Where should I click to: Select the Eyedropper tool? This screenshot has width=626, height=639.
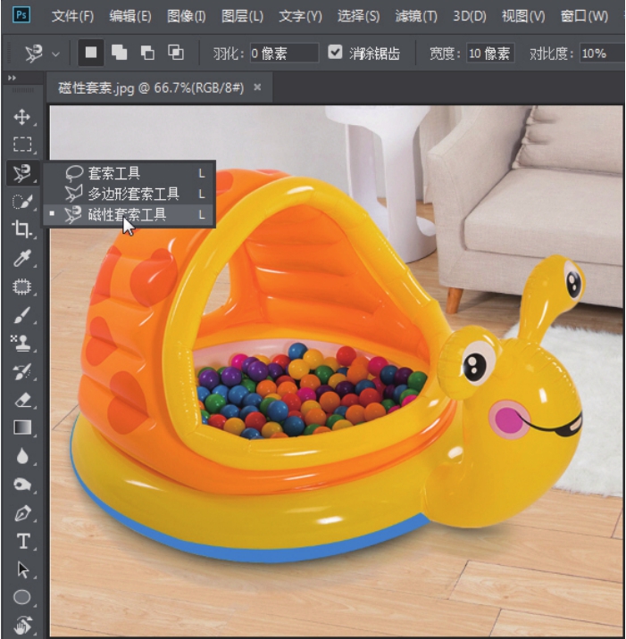coord(22,258)
